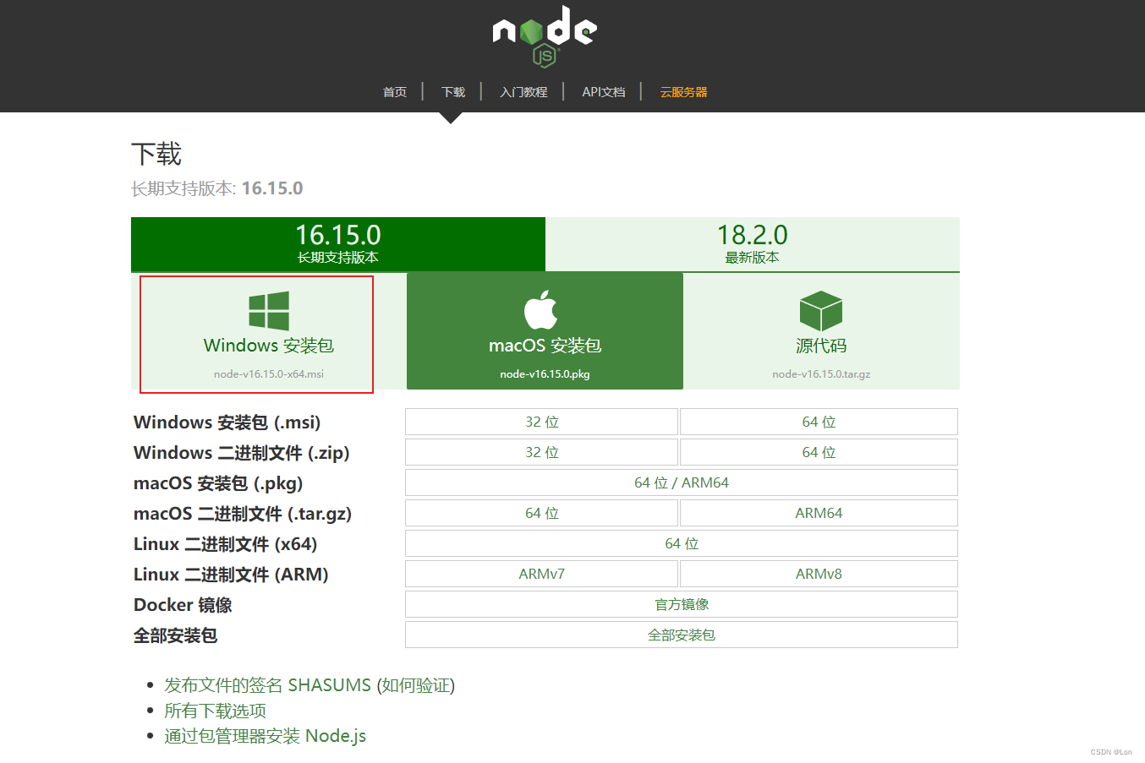Click the Windows 二进制文件 (.zip) row label
This screenshot has width=1145, height=763.
tap(241, 453)
